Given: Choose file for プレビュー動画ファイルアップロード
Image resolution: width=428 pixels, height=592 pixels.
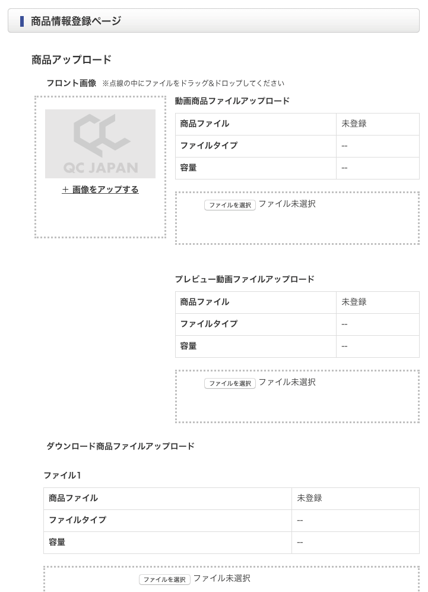Looking at the screenshot, I should [x=230, y=383].
